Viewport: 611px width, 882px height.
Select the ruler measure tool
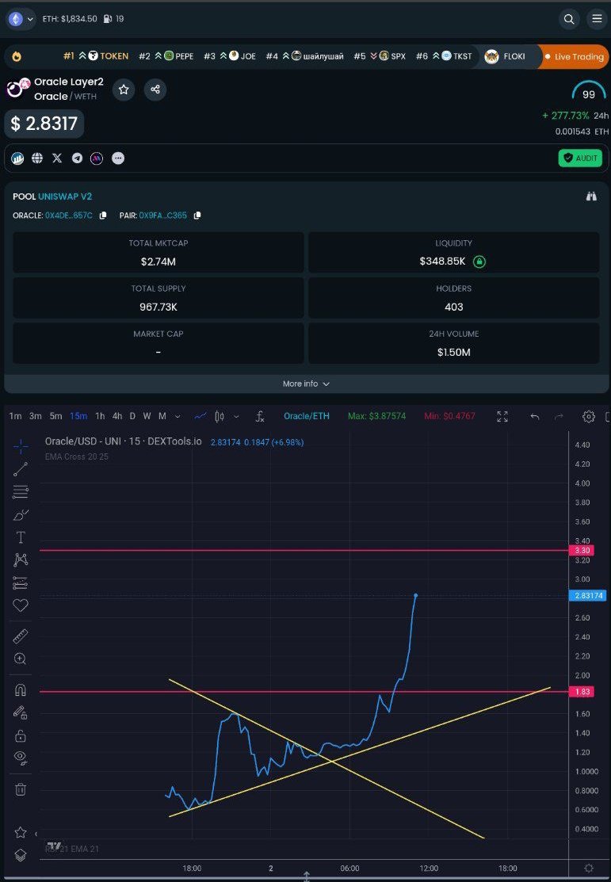(21, 637)
